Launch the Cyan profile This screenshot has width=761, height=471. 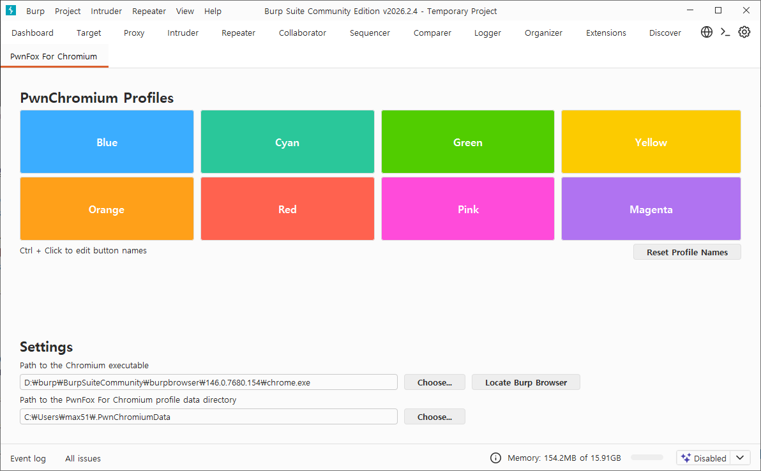pyautogui.click(x=287, y=142)
